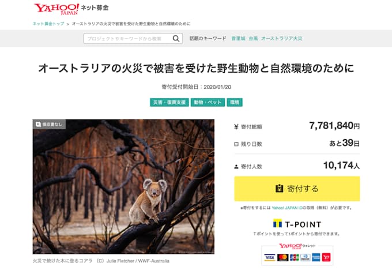Open the 台風 keyword link
This screenshot has height=270, width=392.
[x=253, y=39]
